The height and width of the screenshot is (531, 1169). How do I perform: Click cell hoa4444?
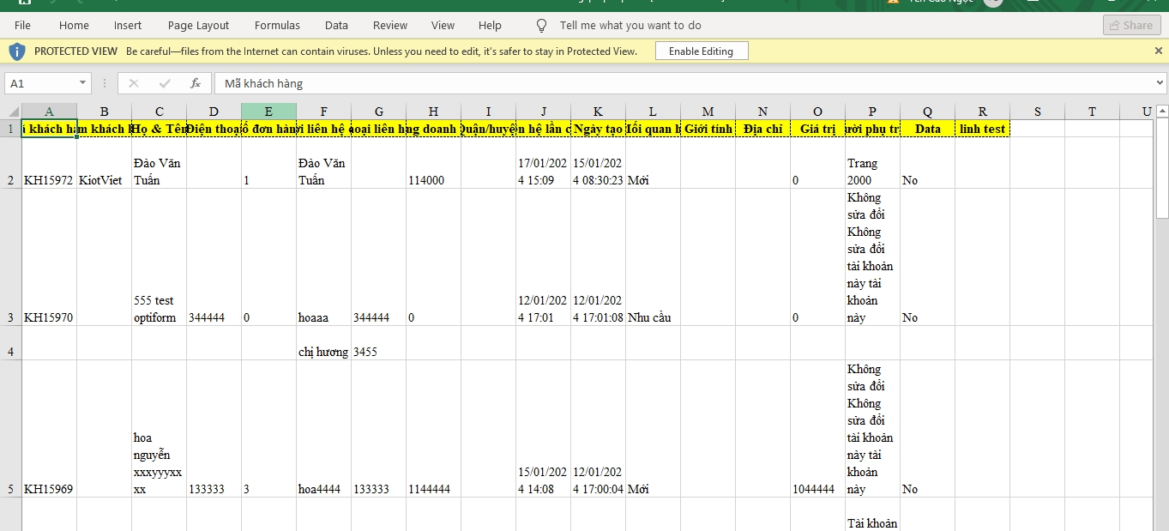(323, 429)
